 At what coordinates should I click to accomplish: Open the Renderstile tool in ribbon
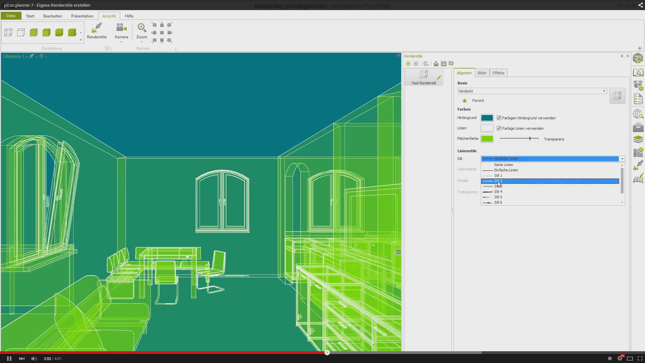click(x=97, y=30)
